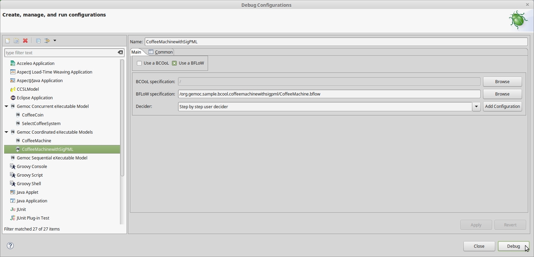
Task: Open the Decider dropdown arrow
Action: pyautogui.click(x=476, y=107)
